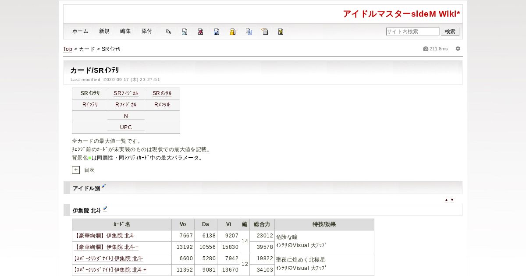This screenshot has height=276, width=526.
Task: Open the Rインテリ card page link
Action: pos(90,105)
